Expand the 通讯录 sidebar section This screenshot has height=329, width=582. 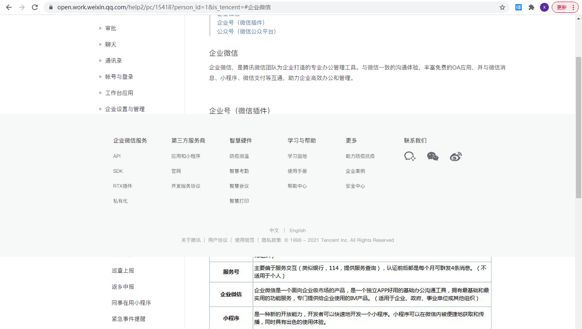point(114,61)
